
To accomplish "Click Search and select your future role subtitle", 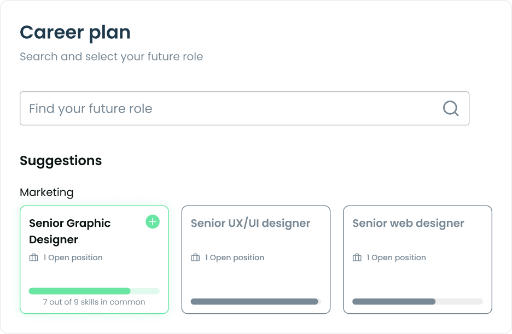I will coord(112,57).
